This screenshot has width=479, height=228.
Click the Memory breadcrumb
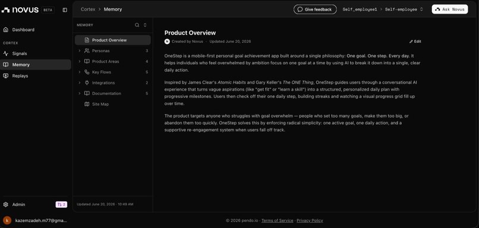[x=113, y=9]
